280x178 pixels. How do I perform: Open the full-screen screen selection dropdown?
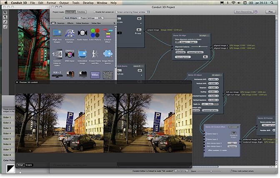pyautogui.click(x=132, y=12)
